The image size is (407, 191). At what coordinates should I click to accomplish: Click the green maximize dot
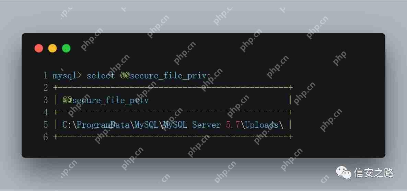pos(66,48)
